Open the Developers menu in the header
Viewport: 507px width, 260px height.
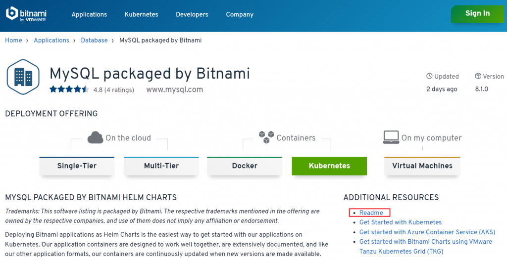click(192, 14)
